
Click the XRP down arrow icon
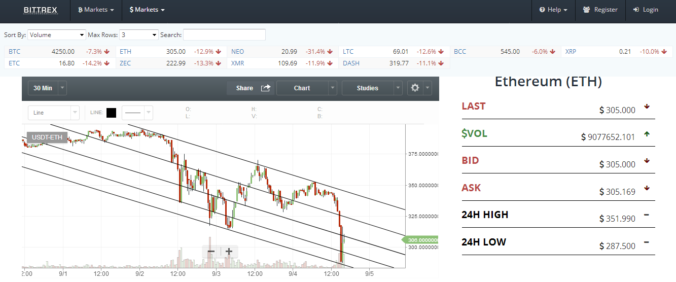pos(664,52)
